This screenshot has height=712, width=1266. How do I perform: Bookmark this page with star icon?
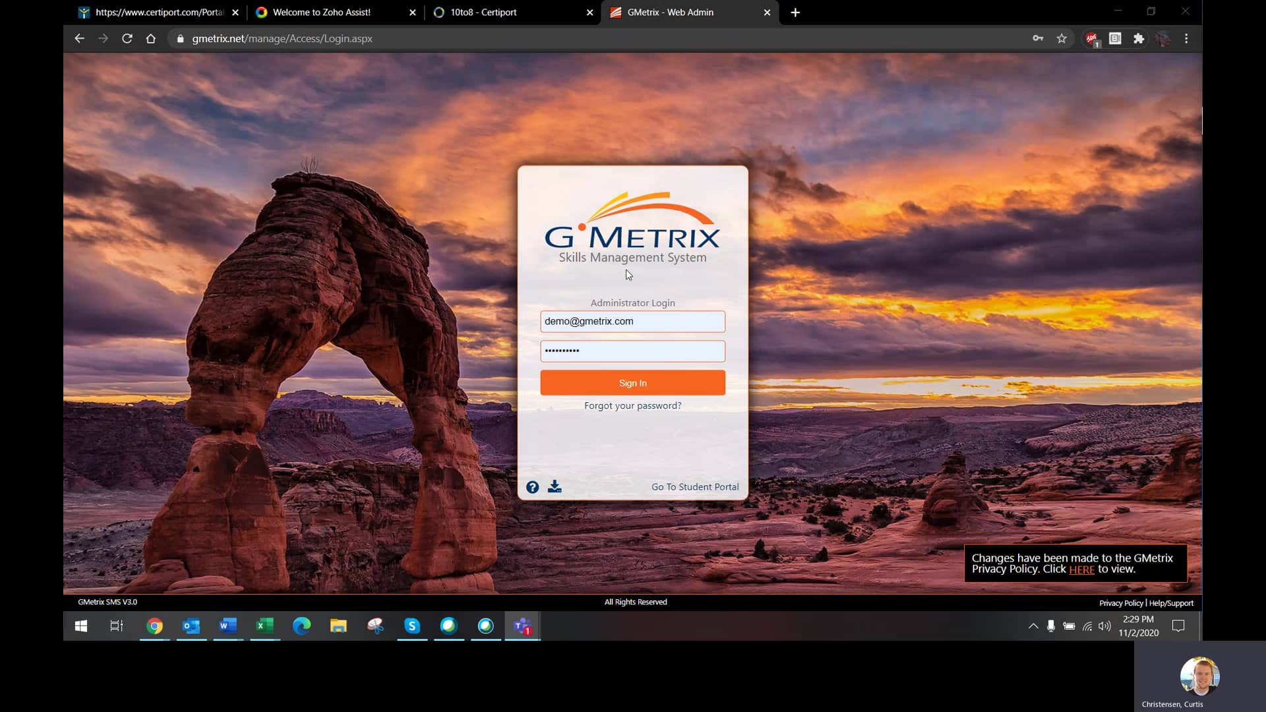tap(1062, 39)
